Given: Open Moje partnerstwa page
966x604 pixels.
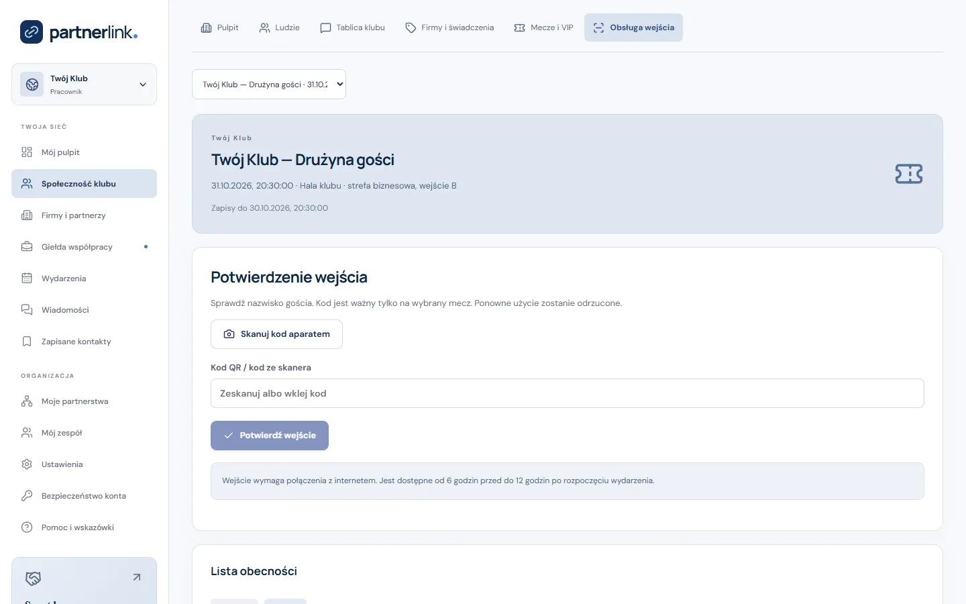Looking at the screenshot, I should coord(84,401).
